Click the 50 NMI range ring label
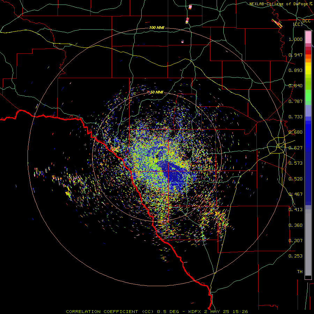314x314 pixels. [x=157, y=92]
